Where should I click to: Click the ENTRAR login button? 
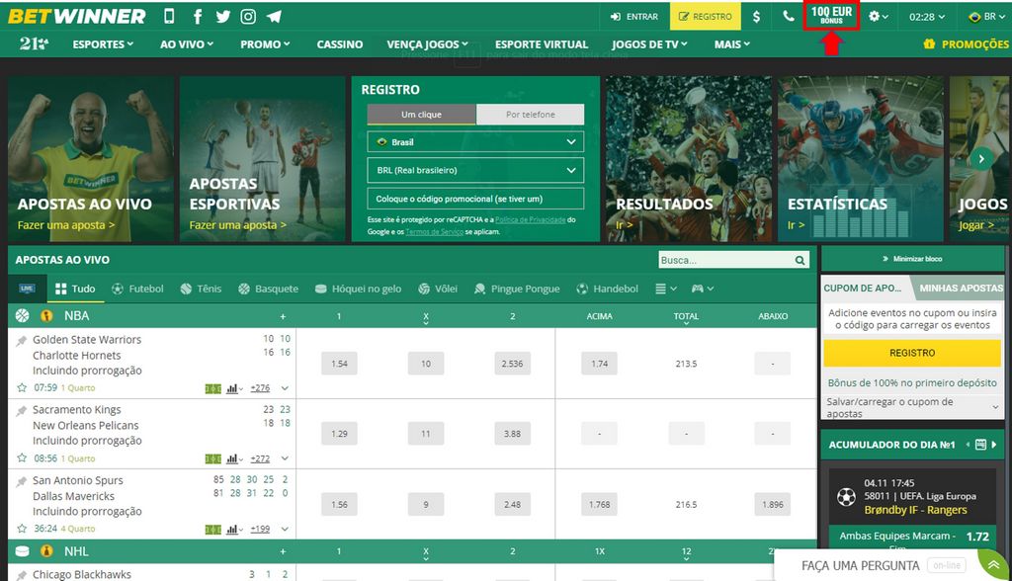(634, 17)
